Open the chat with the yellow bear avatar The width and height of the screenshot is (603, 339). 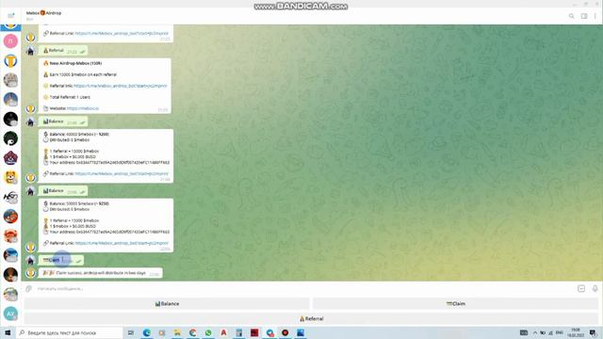point(10,177)
